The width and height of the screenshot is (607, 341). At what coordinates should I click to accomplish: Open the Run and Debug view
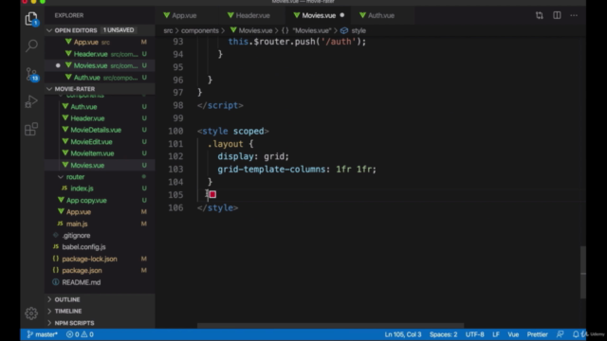tap(31, 101)
